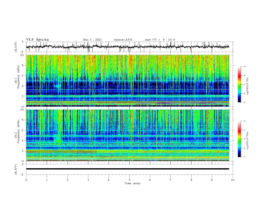Click the "8" tick on the time axis

click(191, 180)
